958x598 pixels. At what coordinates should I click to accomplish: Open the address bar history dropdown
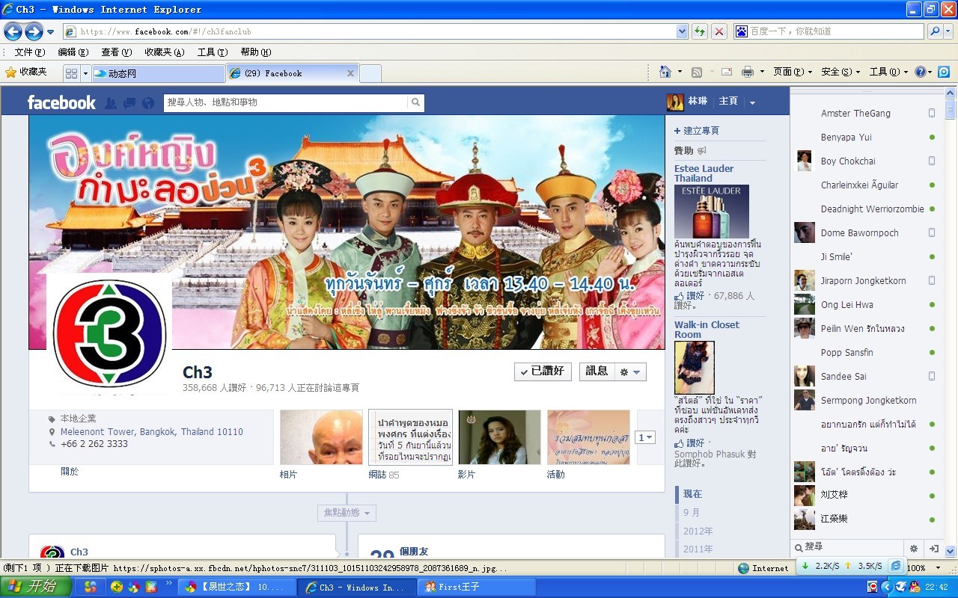(682, 31)
